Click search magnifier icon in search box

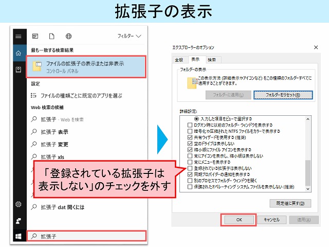(x=34, y=236)
